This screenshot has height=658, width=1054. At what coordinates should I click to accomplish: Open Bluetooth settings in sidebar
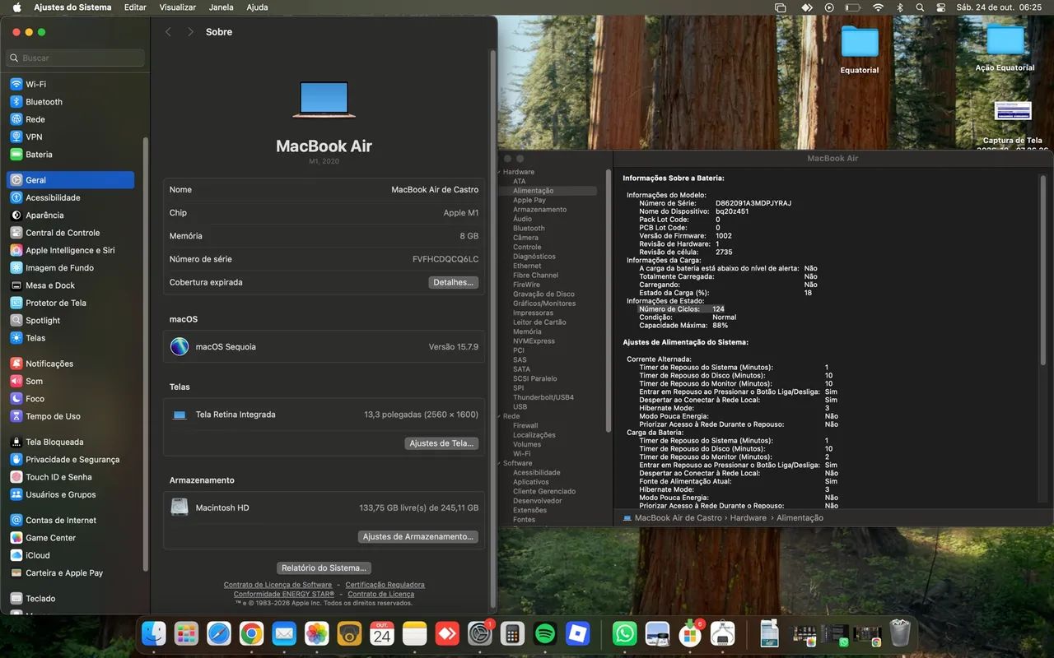point(70,102)
